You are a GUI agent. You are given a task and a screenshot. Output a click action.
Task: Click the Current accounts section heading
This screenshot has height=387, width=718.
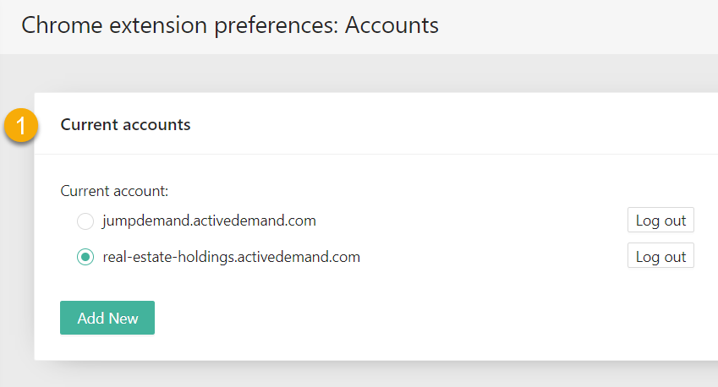(125, 124)
